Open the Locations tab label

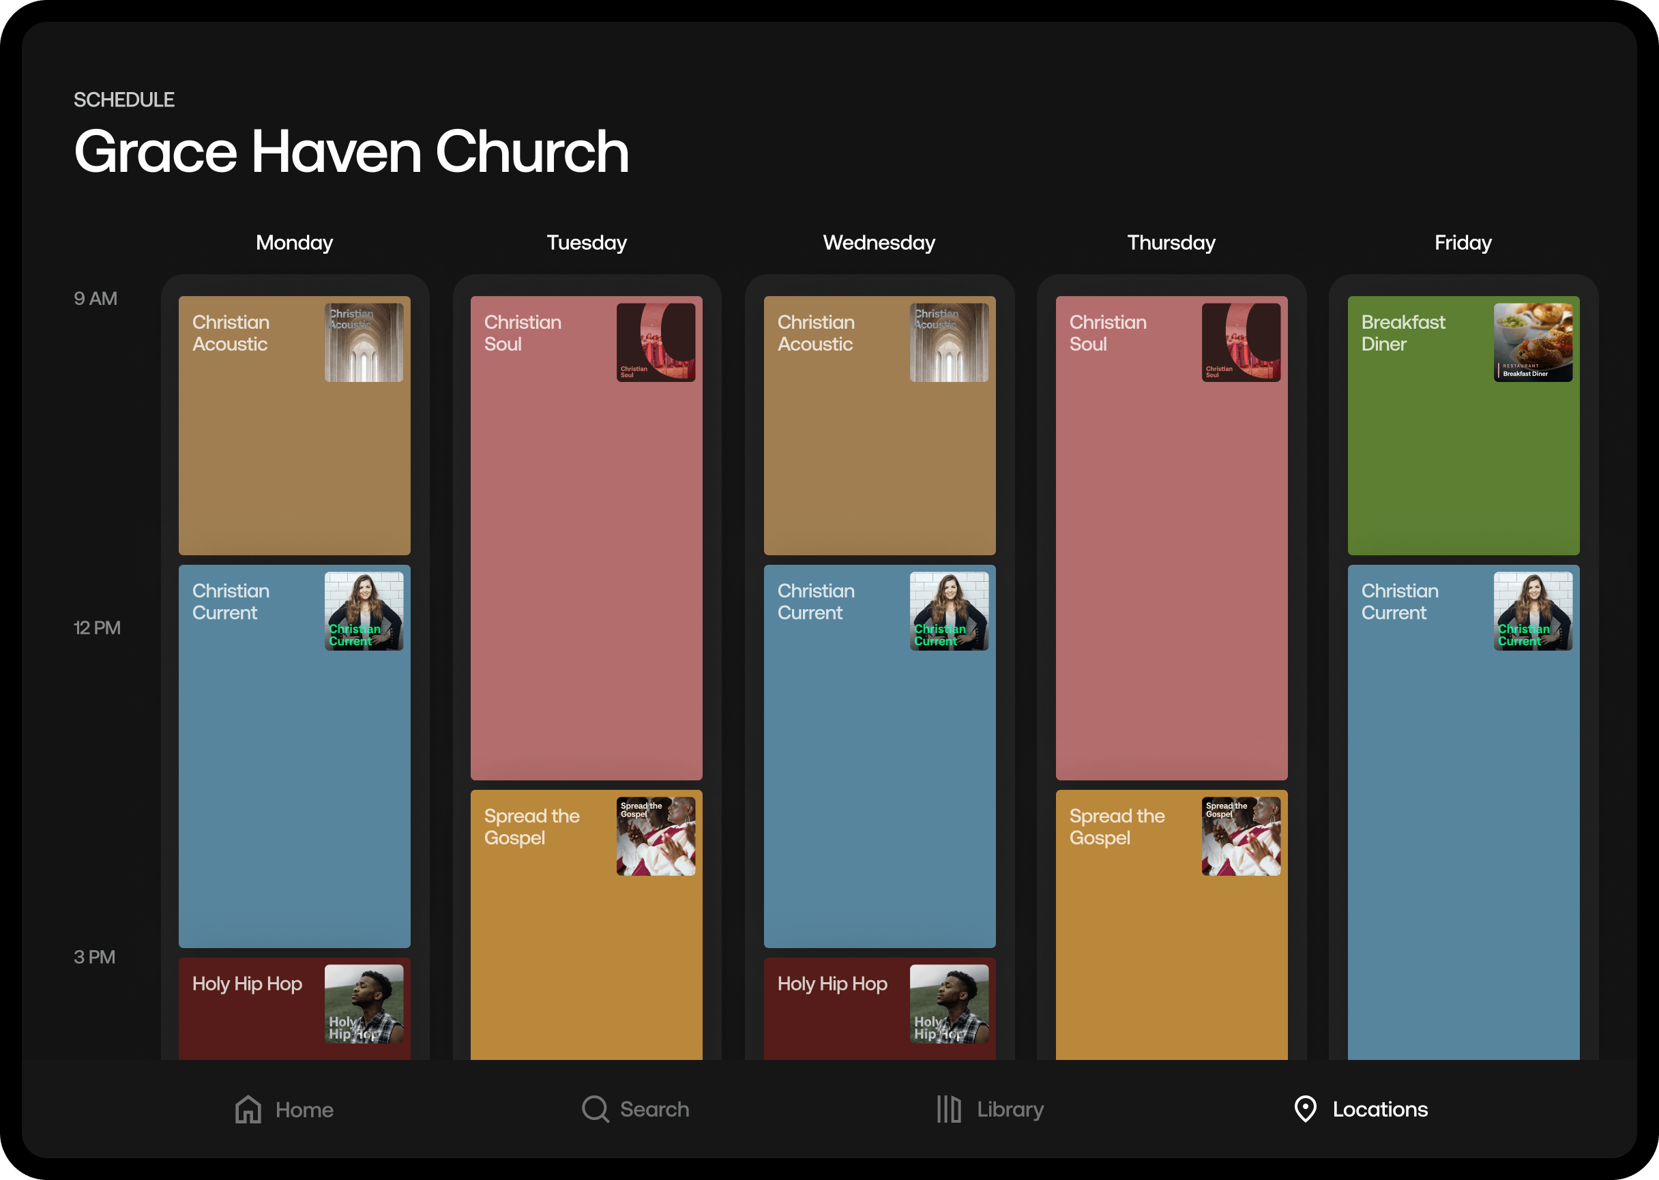pyautogui.click(x=1379, y=1109)
